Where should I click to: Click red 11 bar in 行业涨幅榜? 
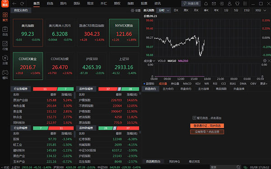pyautogui.click(x=45, y=89)
